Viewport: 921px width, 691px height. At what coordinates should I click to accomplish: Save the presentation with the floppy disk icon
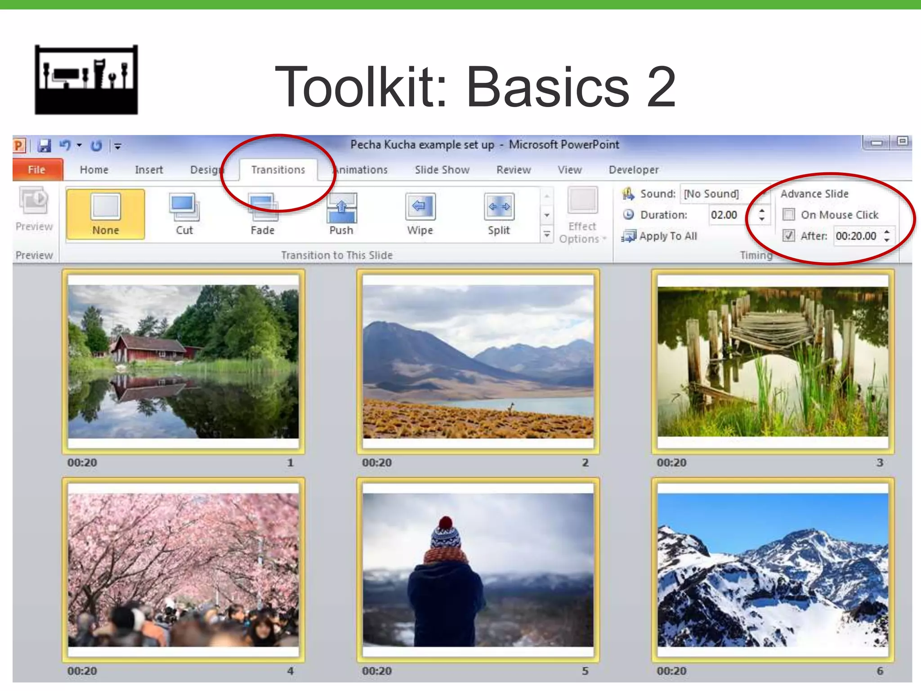tap(44, 145)
